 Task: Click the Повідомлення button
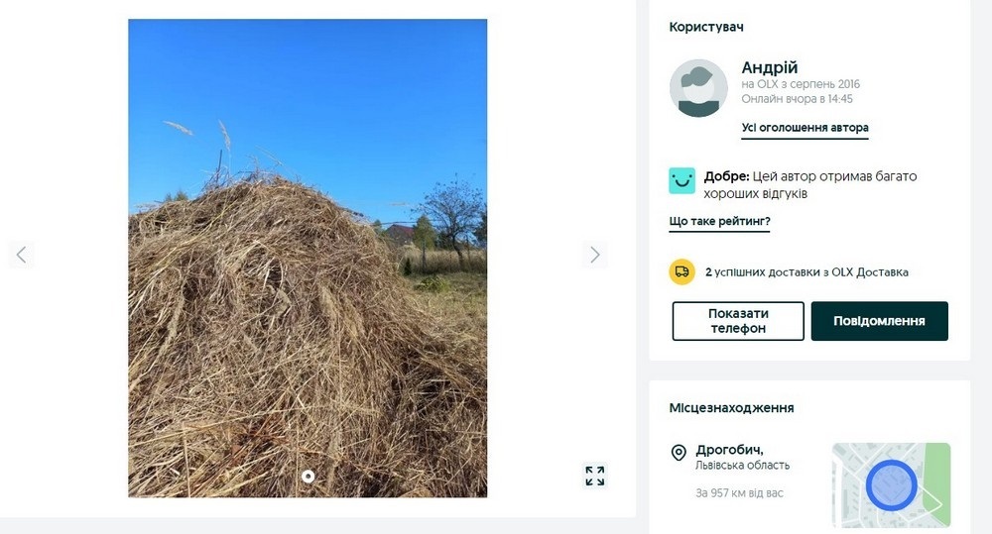click(879, 321)
